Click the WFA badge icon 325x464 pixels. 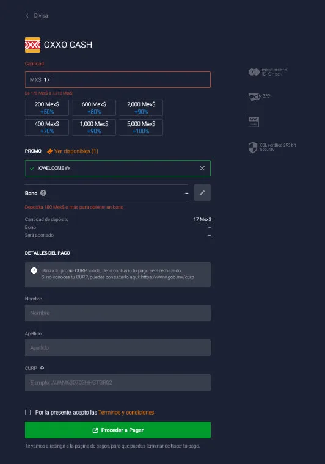(x=254, y=121)
